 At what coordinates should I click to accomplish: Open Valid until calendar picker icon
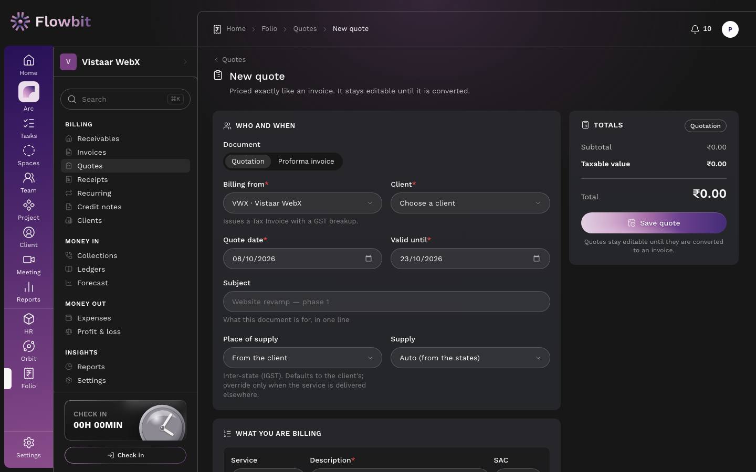point(537,259)
